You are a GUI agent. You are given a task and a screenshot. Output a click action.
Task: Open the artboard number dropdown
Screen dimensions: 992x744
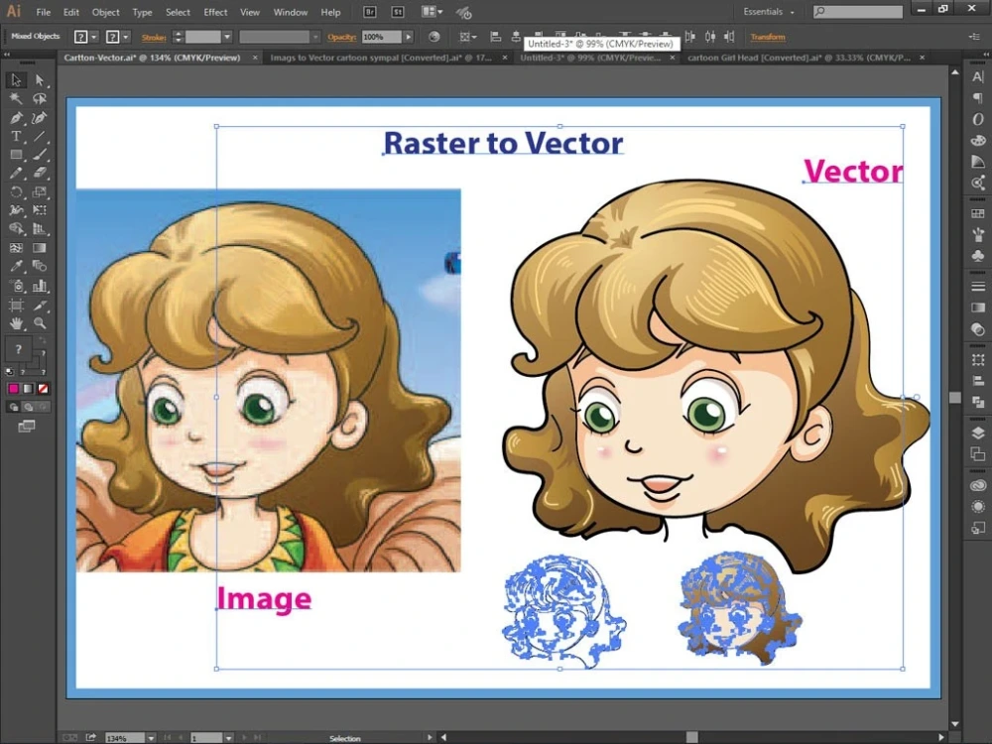tap(228, 738)
